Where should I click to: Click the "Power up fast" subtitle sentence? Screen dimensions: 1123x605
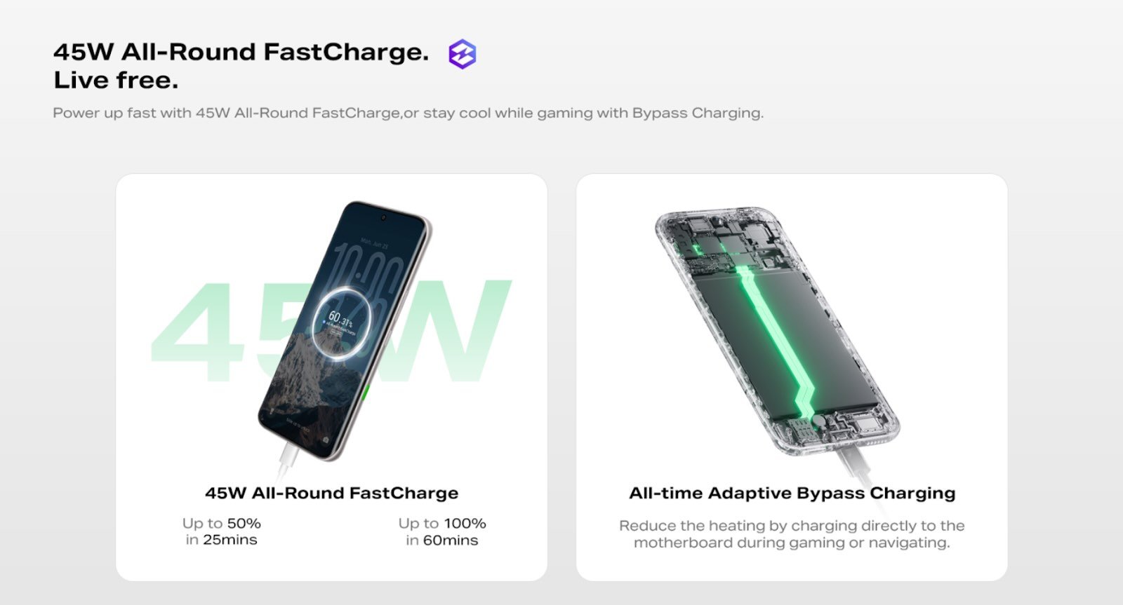pyautogui.click(x=408, y=113)
